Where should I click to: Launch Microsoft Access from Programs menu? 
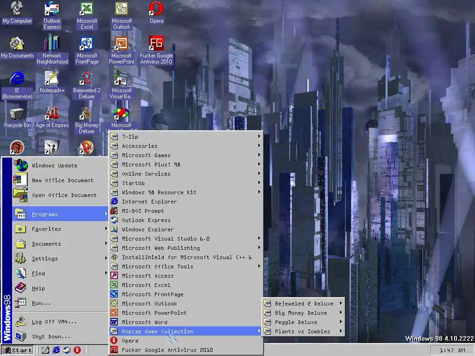[186, 276]
